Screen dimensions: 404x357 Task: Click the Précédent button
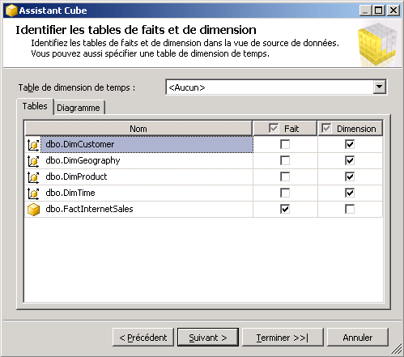(x=143, y=338)
